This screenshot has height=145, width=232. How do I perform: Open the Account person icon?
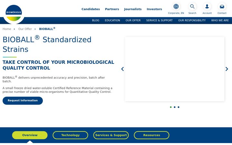(x=207, y=6)
